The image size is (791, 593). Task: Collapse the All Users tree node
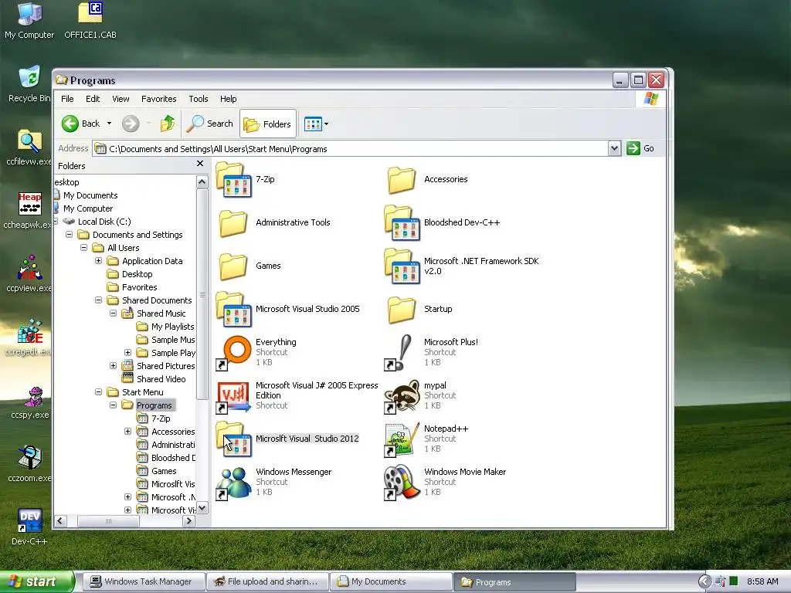pyautogui.click(x=84, y=248)
